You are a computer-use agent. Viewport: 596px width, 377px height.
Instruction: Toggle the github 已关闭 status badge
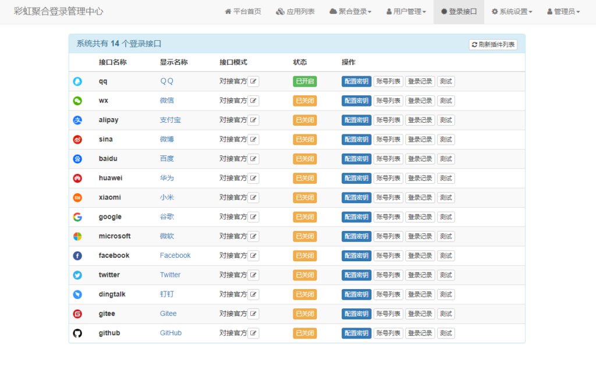tap(304, 333)
